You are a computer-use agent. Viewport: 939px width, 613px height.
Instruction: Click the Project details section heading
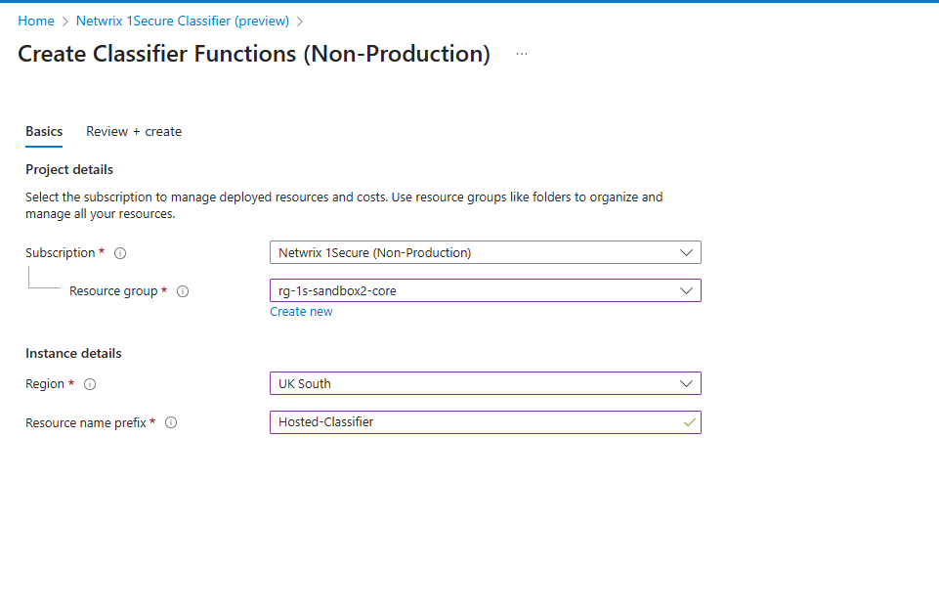(x=69, y=169)
